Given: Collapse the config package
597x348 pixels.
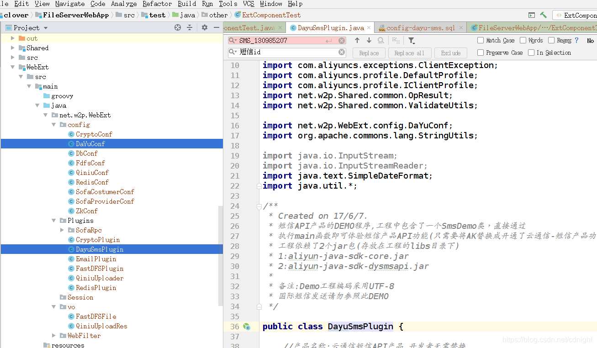Looking at the screenshot, I should pos(54,125).
